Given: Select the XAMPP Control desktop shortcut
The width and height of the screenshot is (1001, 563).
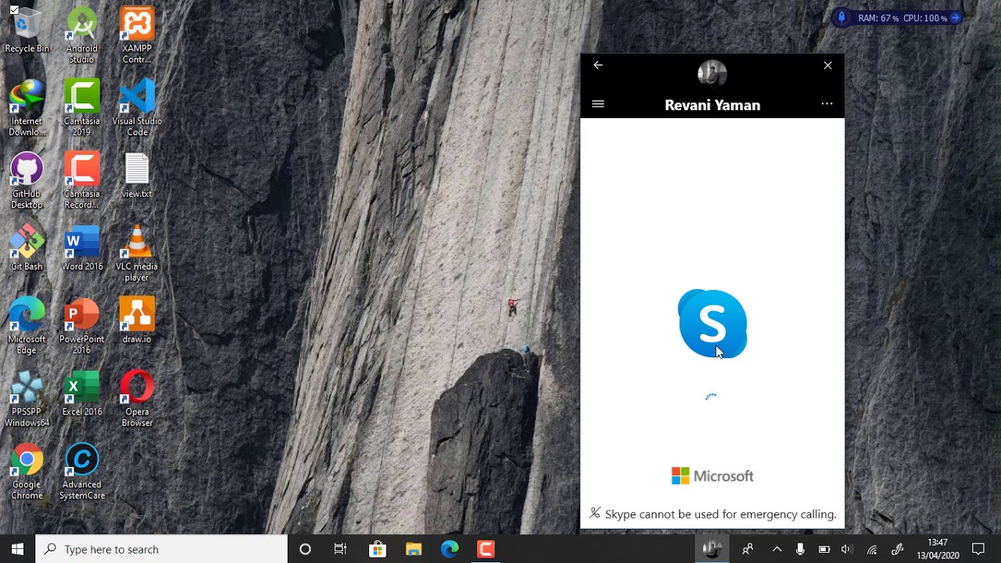Looking at the screenshot, I should pos(137,37).
